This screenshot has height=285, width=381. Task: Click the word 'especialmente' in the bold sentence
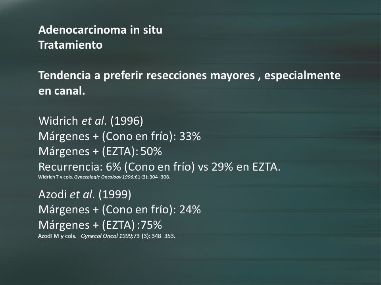click(x=302, y=75)
